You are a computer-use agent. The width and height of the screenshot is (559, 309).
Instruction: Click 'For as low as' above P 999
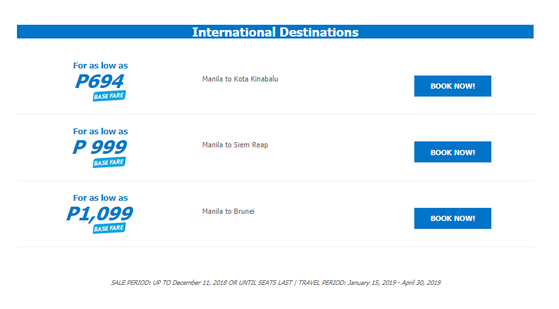point(100,131)
